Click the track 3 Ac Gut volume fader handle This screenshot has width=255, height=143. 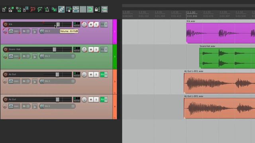click(57, 75)
